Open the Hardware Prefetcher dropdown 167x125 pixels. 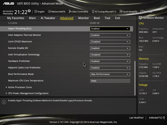tap(110, 61)
